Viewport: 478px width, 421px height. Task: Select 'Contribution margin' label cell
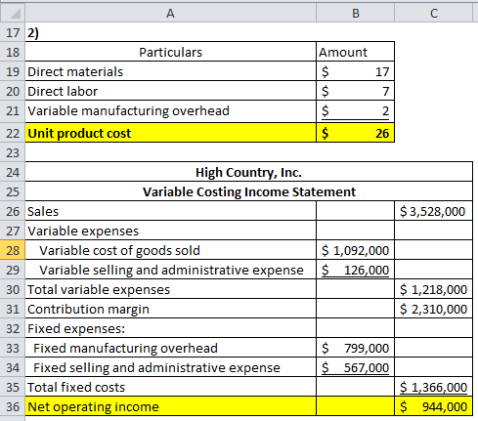(x=170, y=309)
